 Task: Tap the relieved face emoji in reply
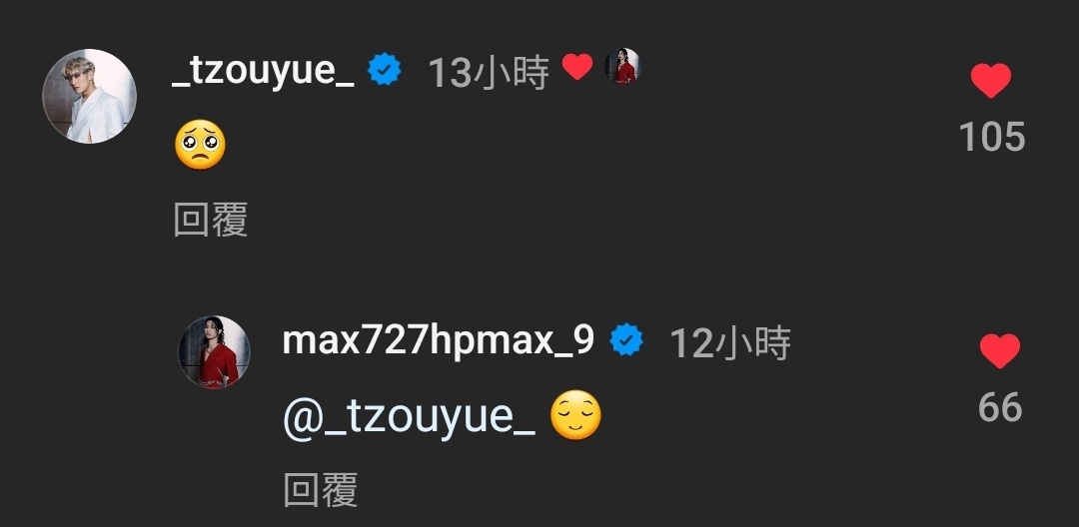pyautogui.click(x=576, y=415)
